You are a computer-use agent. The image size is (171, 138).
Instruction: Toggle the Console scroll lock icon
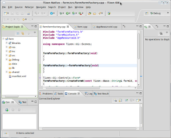coord(120,100)
